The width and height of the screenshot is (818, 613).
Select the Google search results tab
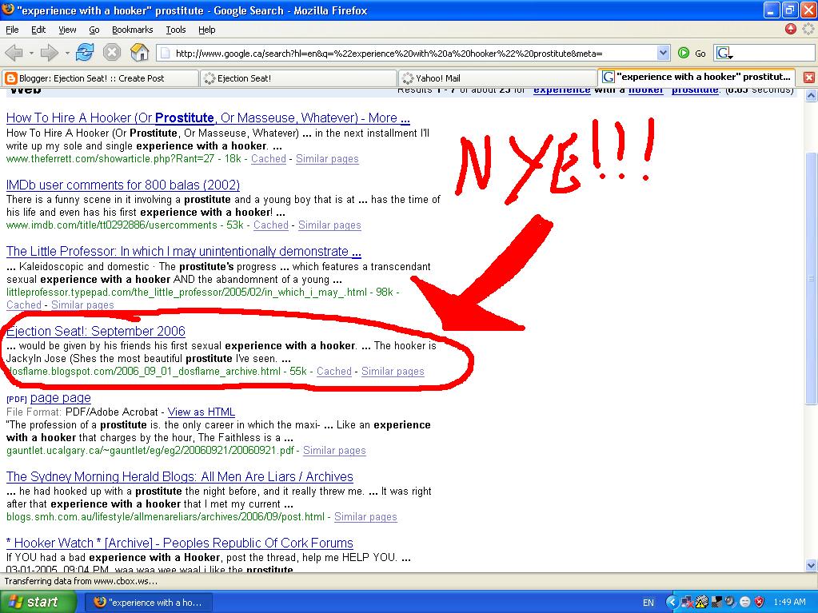click(x=696, y=78)
